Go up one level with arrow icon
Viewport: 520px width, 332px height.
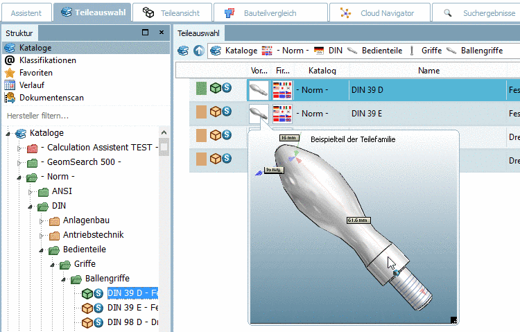[x=199, y=51]
